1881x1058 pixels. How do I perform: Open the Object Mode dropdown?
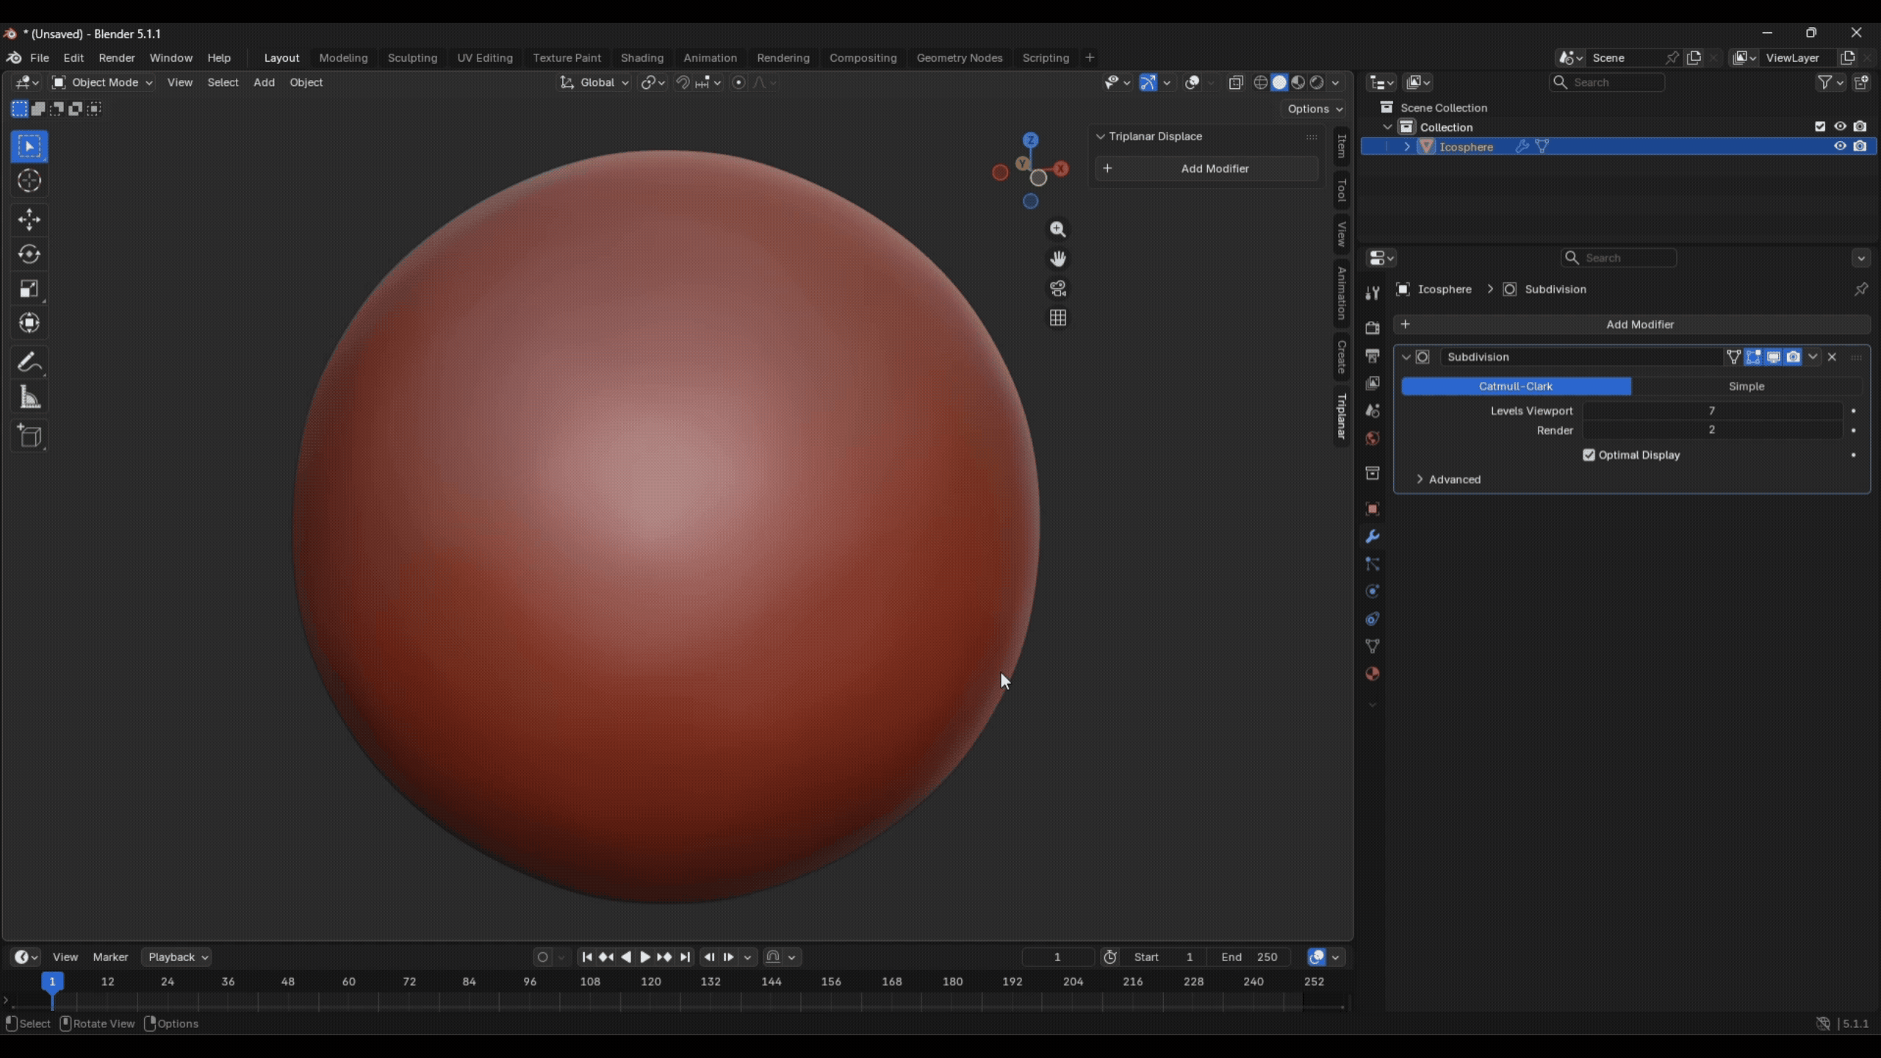click(102, 82)
